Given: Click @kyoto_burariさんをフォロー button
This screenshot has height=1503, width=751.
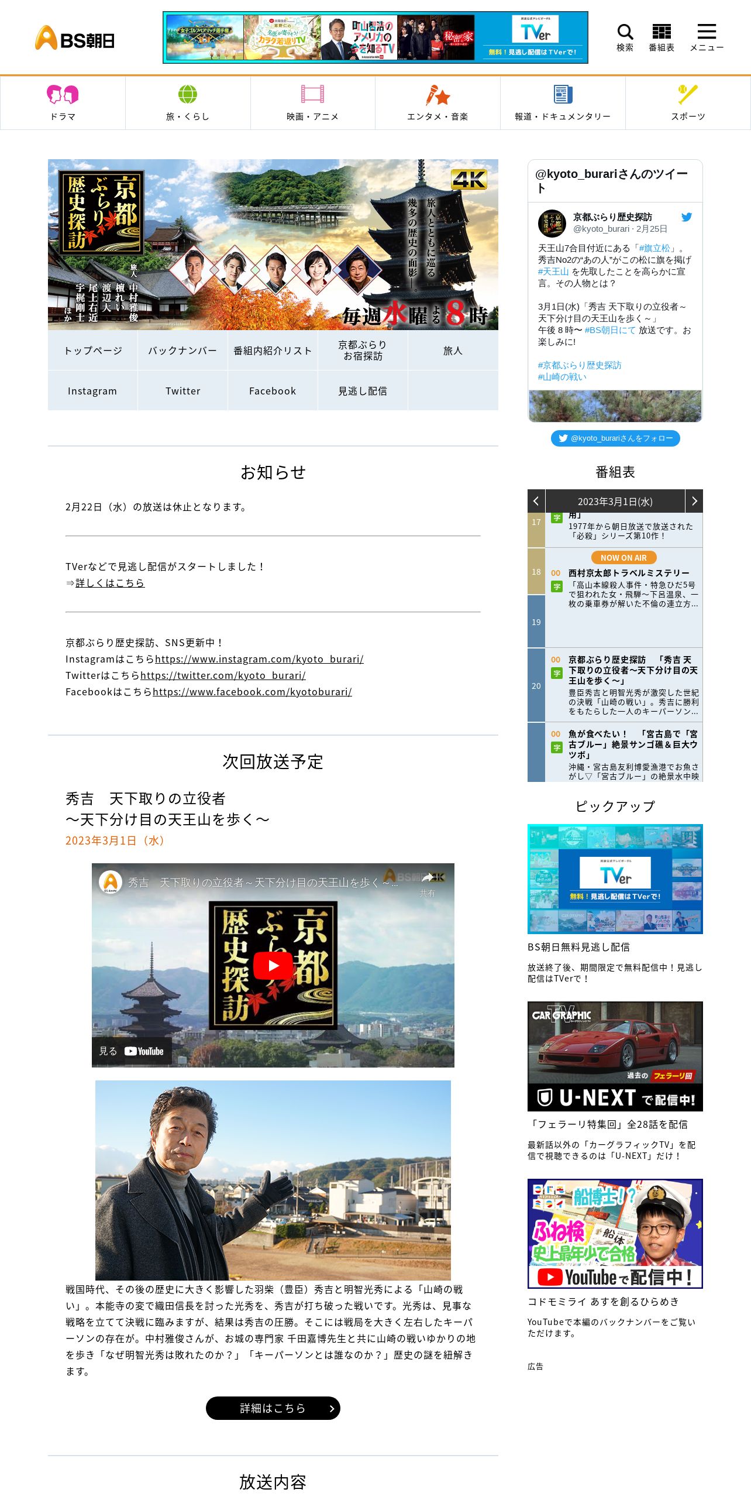Looking at the screenshot, I should click(x=615, y=438).
